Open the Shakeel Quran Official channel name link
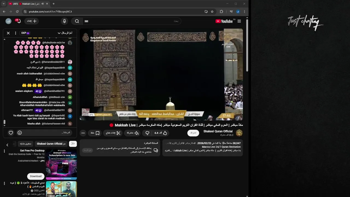This screenshot has height=197, width=350. pyautogui.click(x=218, y=131)
